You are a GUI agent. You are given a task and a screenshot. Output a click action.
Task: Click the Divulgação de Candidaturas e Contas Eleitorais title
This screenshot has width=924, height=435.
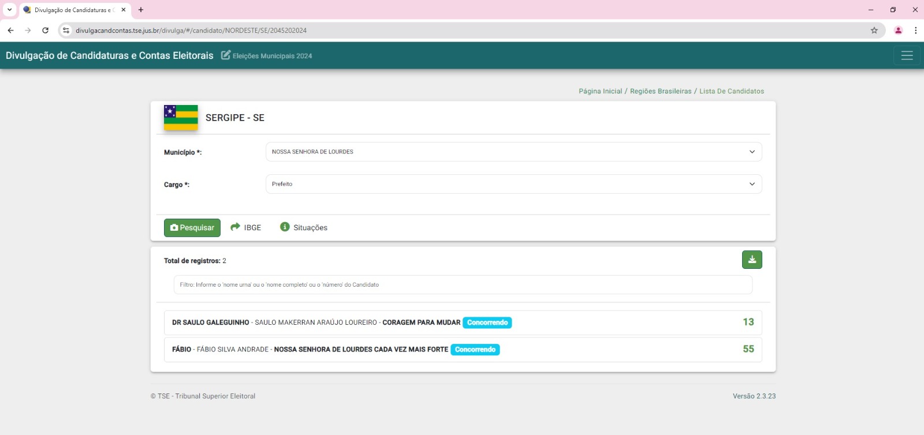coord(110,55)
